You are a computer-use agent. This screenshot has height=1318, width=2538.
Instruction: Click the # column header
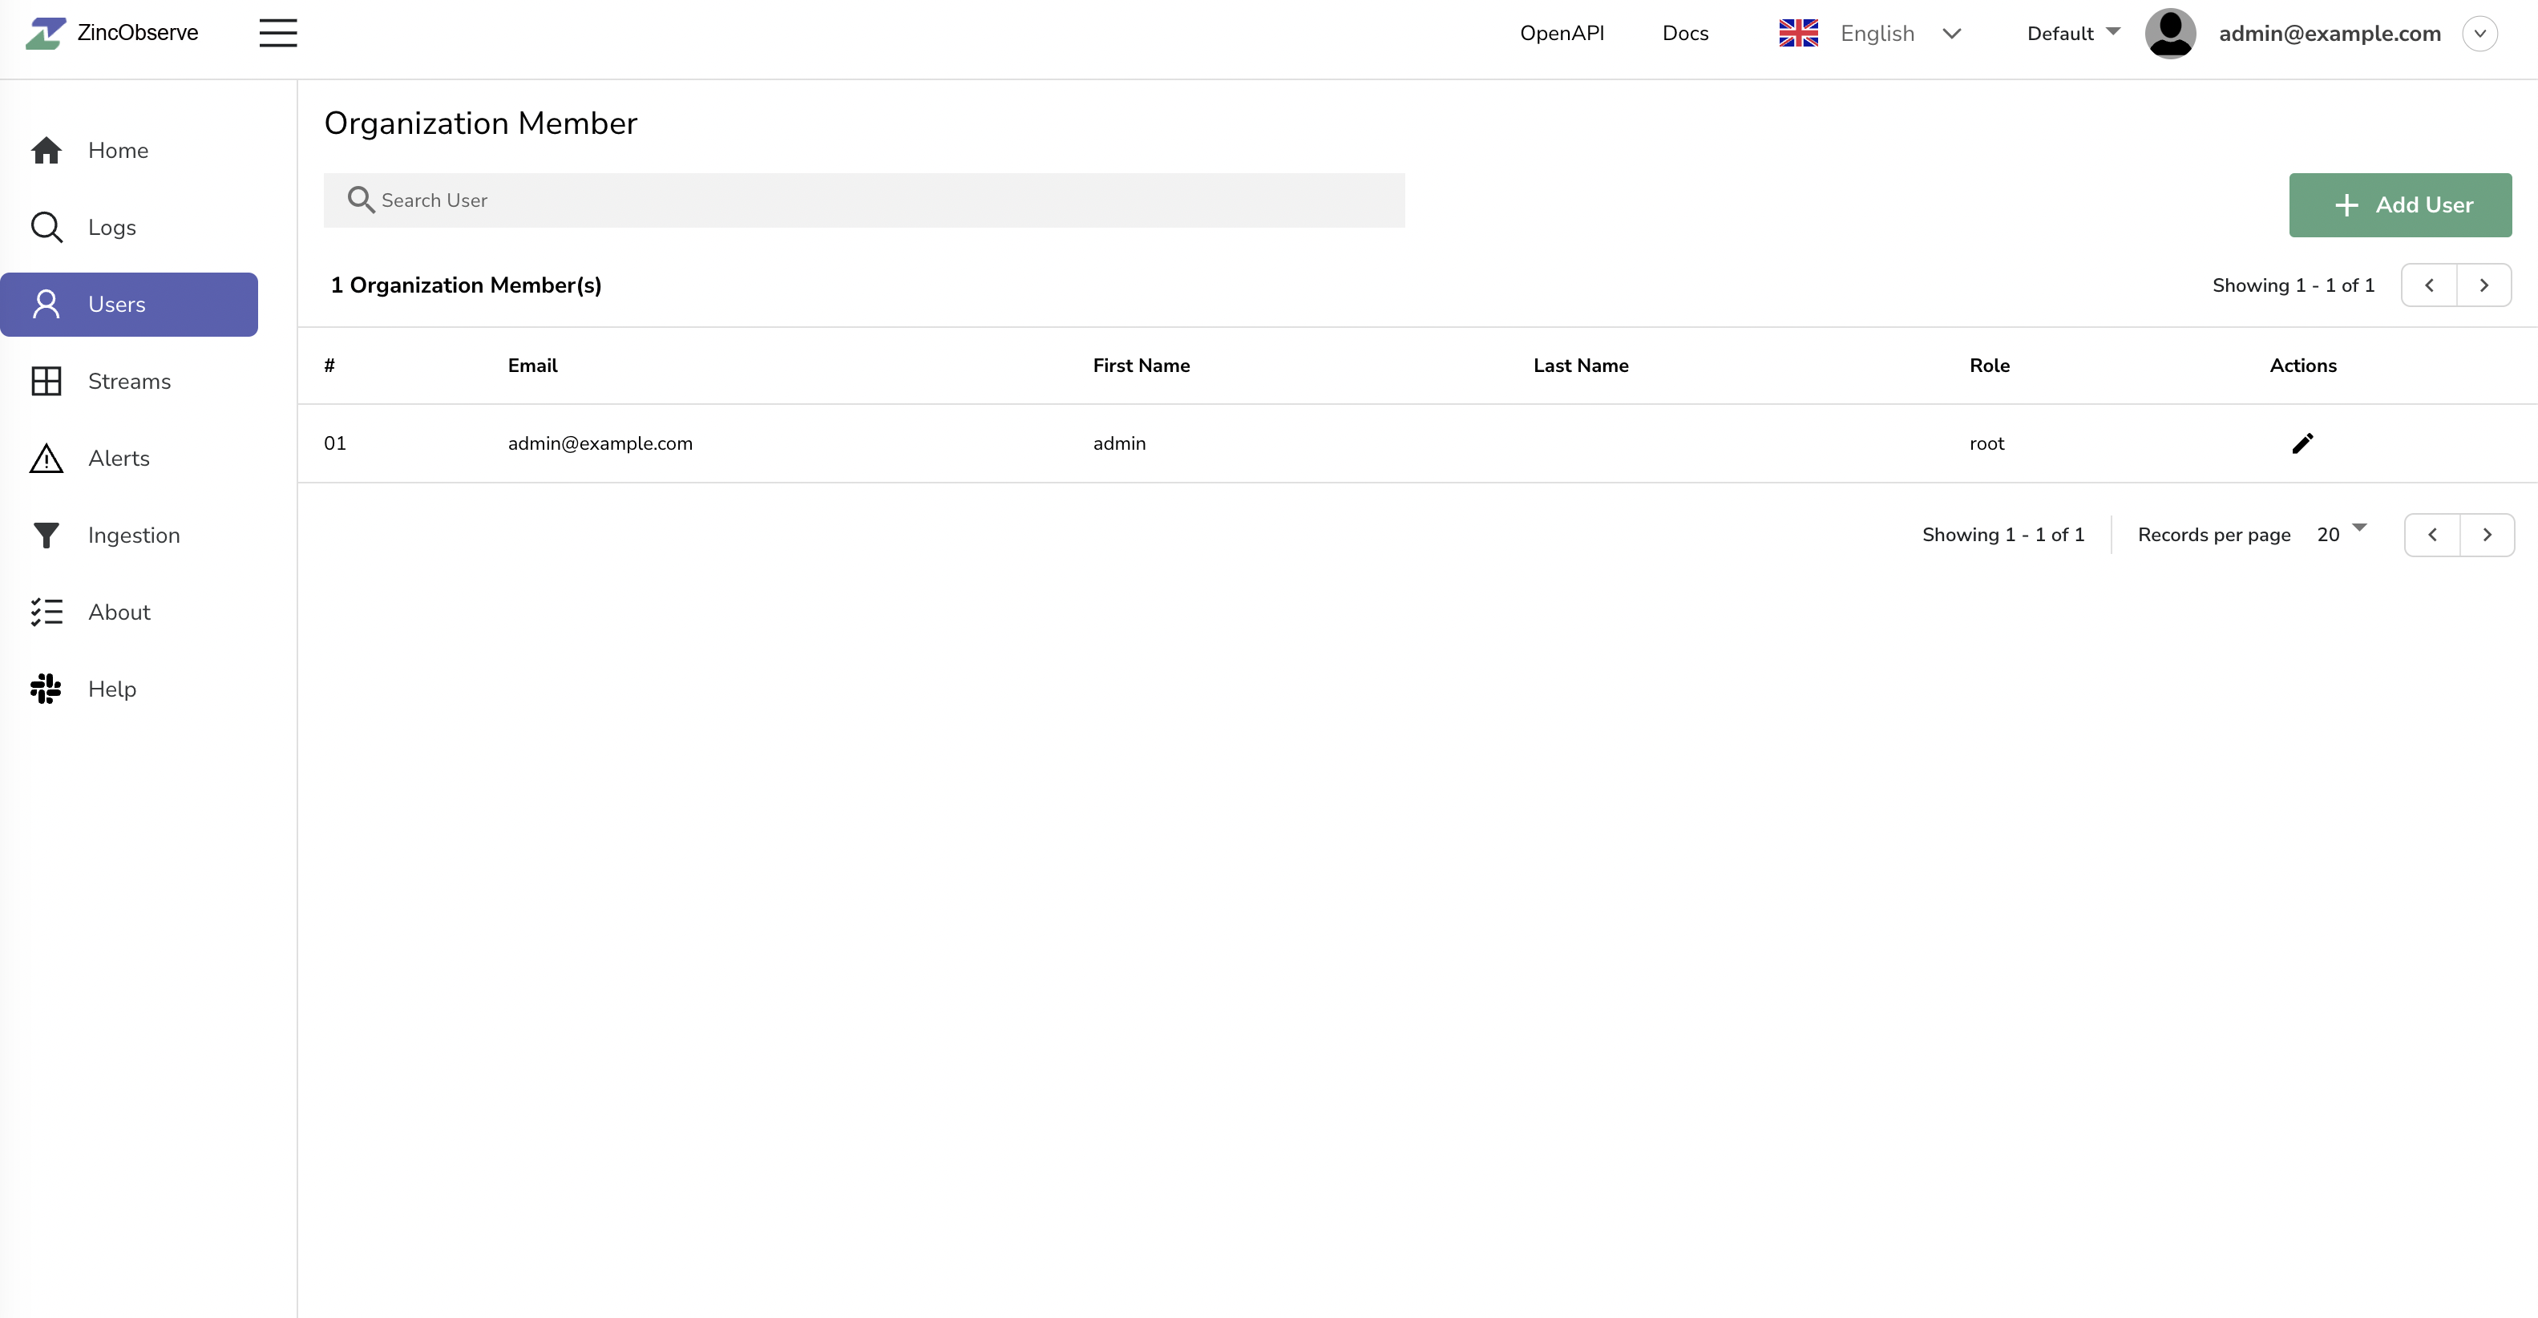329,366
